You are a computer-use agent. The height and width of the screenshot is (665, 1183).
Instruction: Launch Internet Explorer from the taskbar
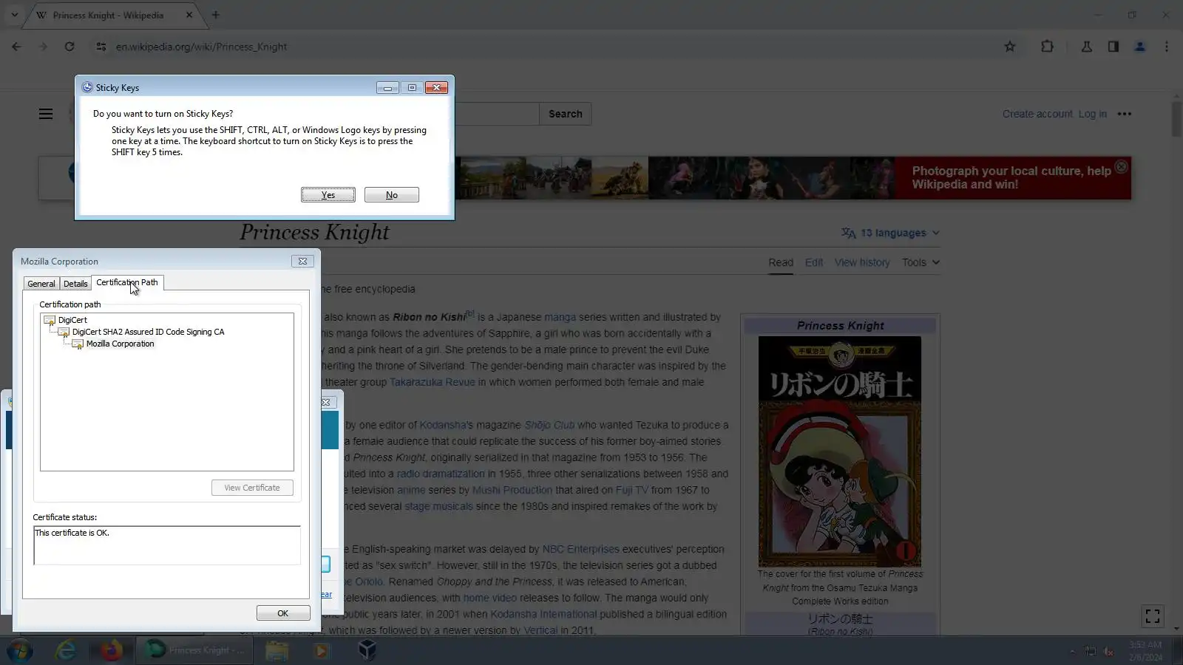coord(66,651)
